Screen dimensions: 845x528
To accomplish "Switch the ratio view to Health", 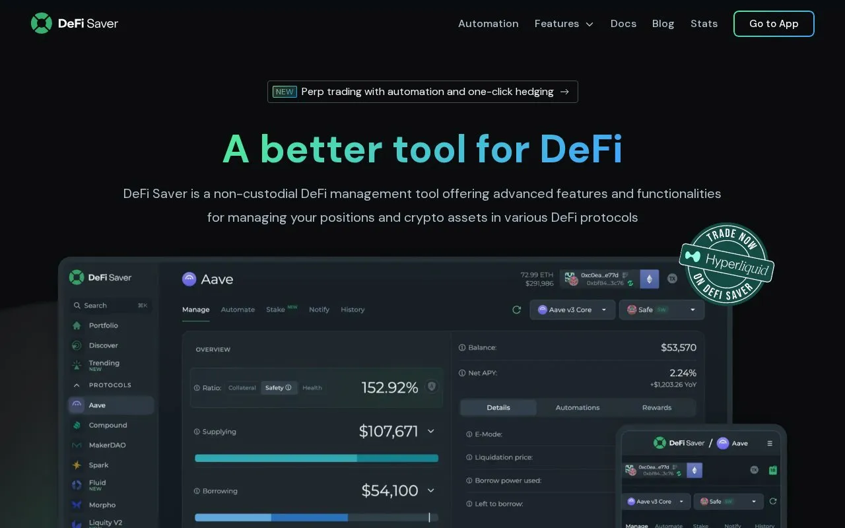I will pyautogui.click(x=312, y=387).
